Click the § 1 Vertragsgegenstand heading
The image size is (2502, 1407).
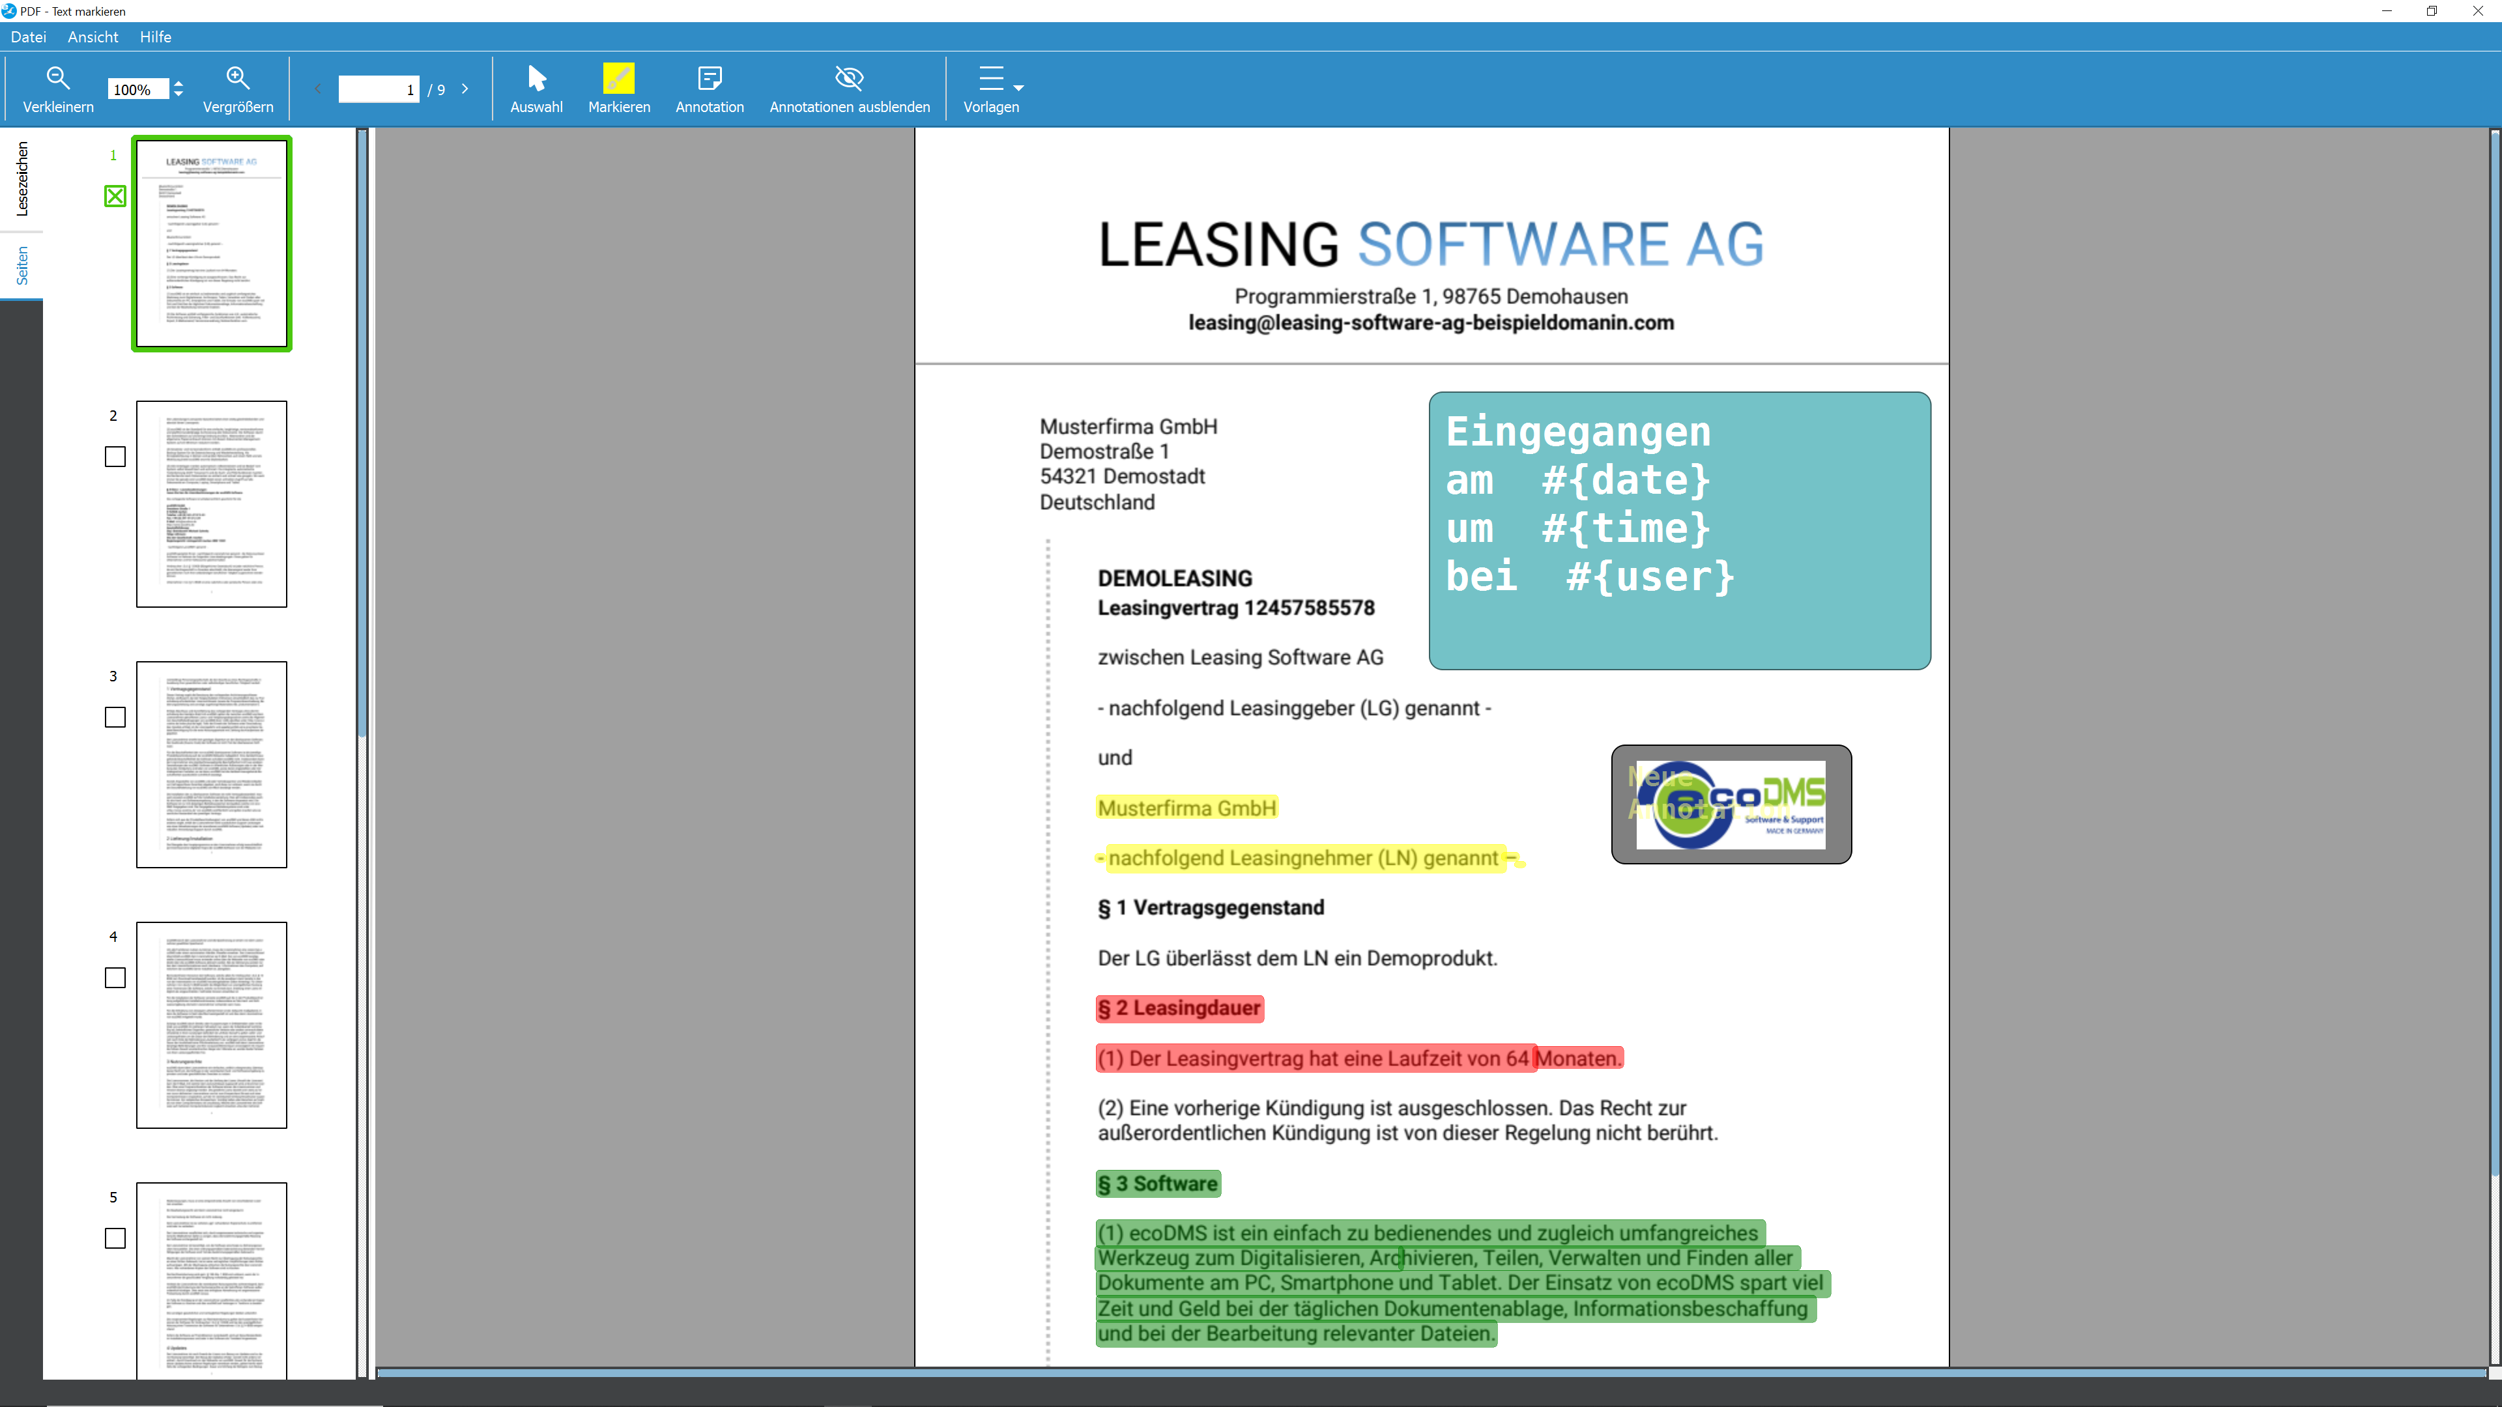[x=1210, y=908]
